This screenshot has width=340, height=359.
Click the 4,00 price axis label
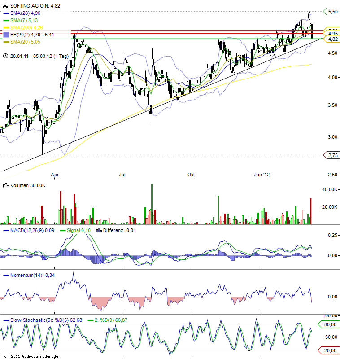click(333, 77)
